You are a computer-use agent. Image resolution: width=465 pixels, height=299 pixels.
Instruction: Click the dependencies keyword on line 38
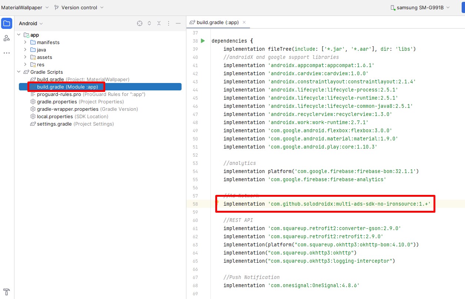[229, 41]
